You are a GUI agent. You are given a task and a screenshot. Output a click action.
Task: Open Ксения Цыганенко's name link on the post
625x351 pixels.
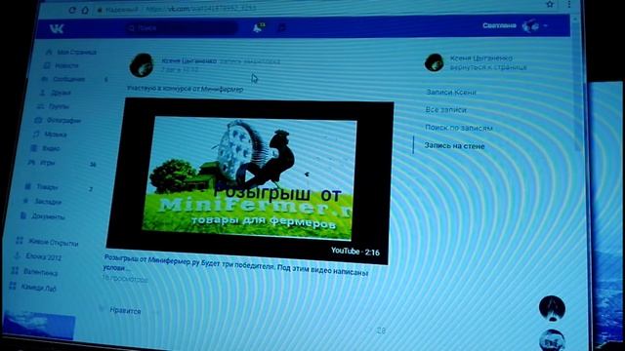(x=188, y=60)
